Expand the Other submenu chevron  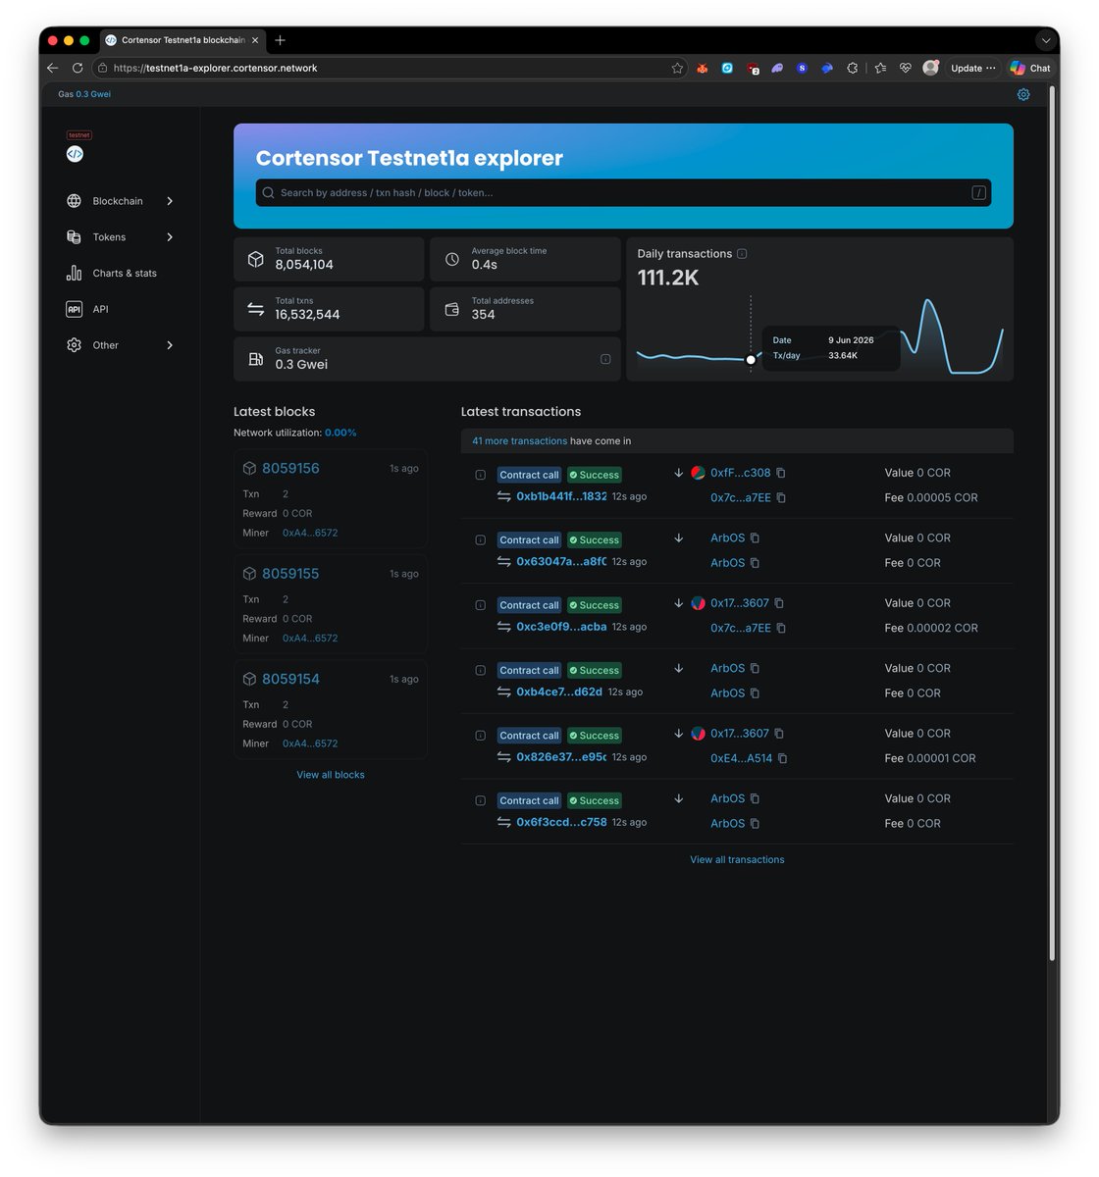(170, 345)
